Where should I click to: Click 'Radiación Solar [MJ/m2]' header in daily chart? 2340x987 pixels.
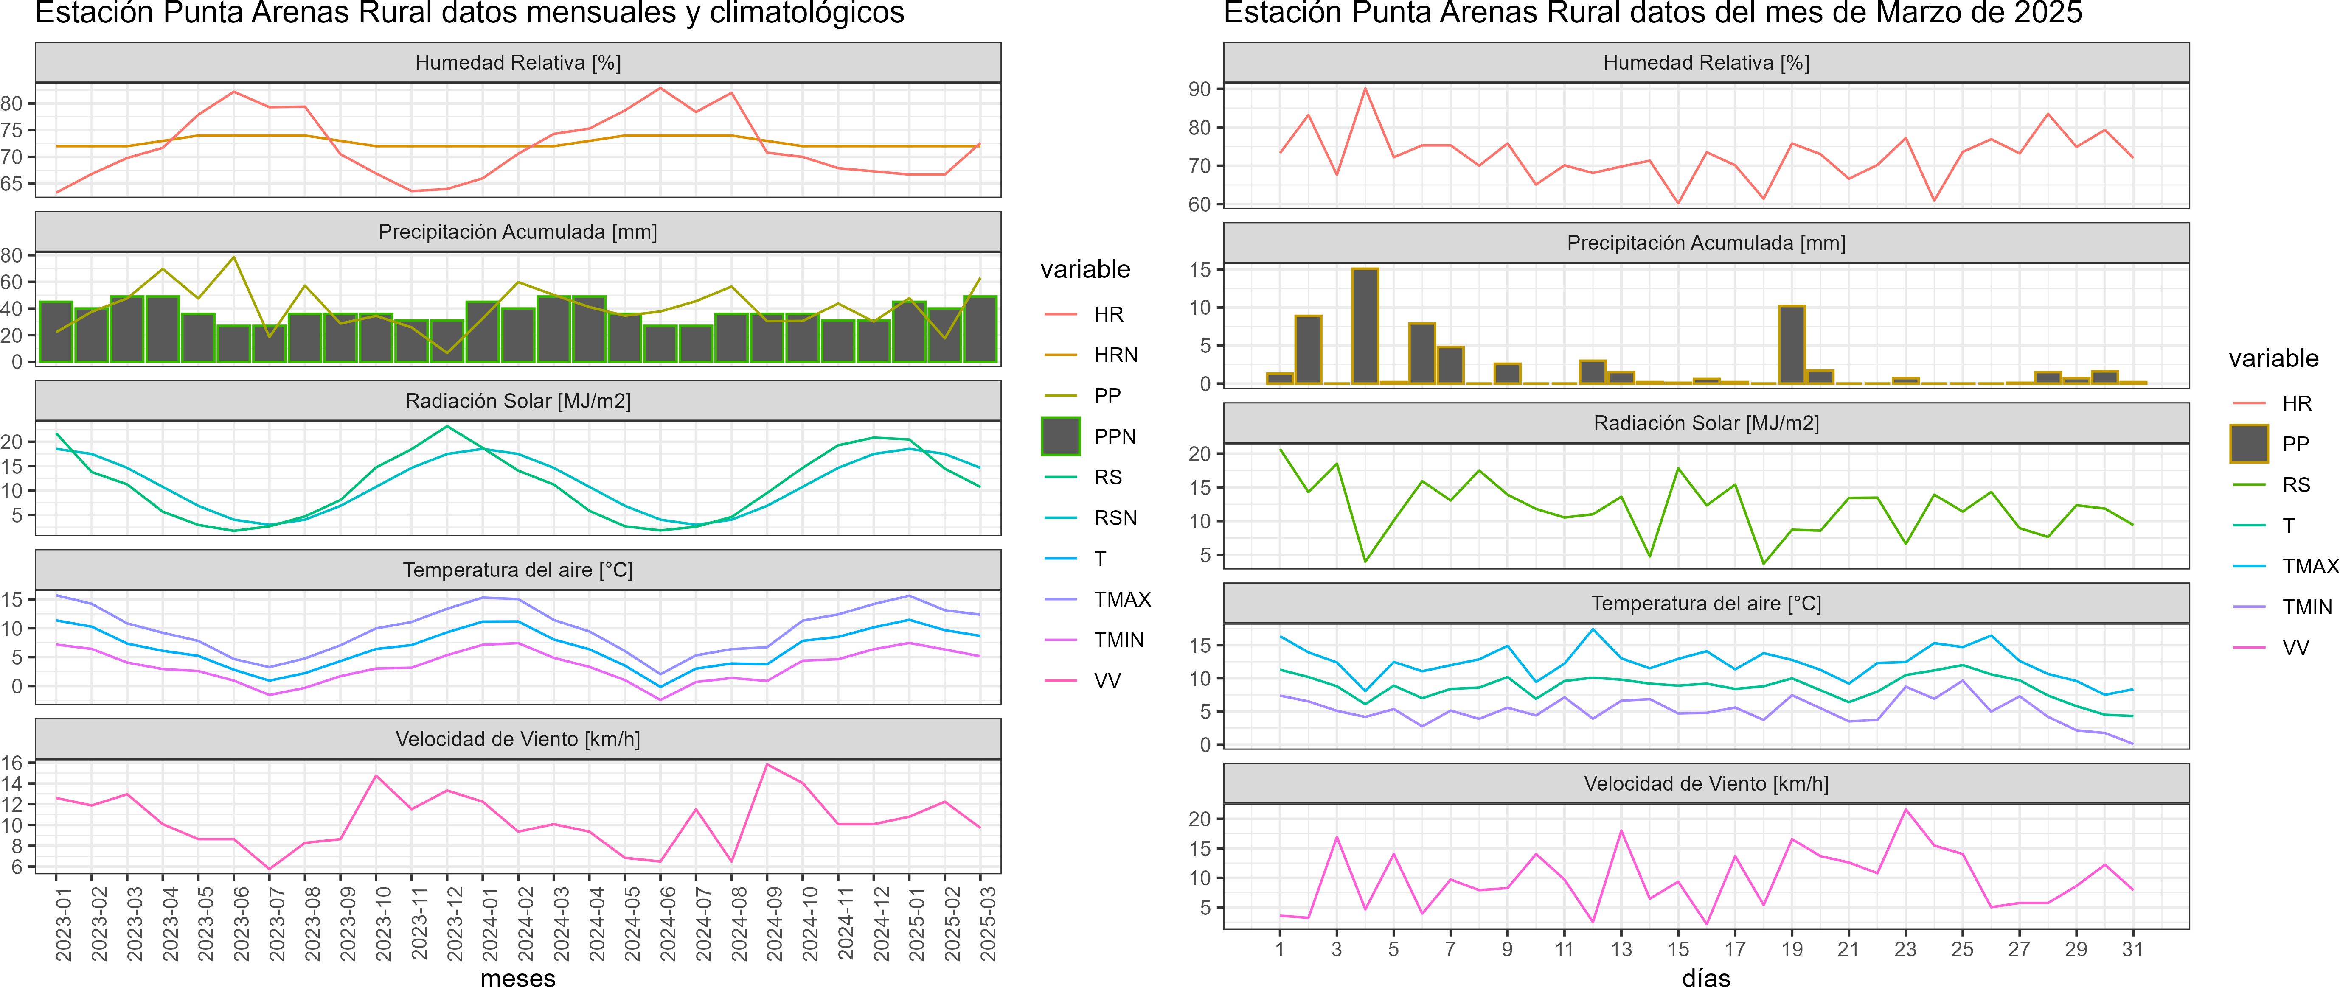1706,423
